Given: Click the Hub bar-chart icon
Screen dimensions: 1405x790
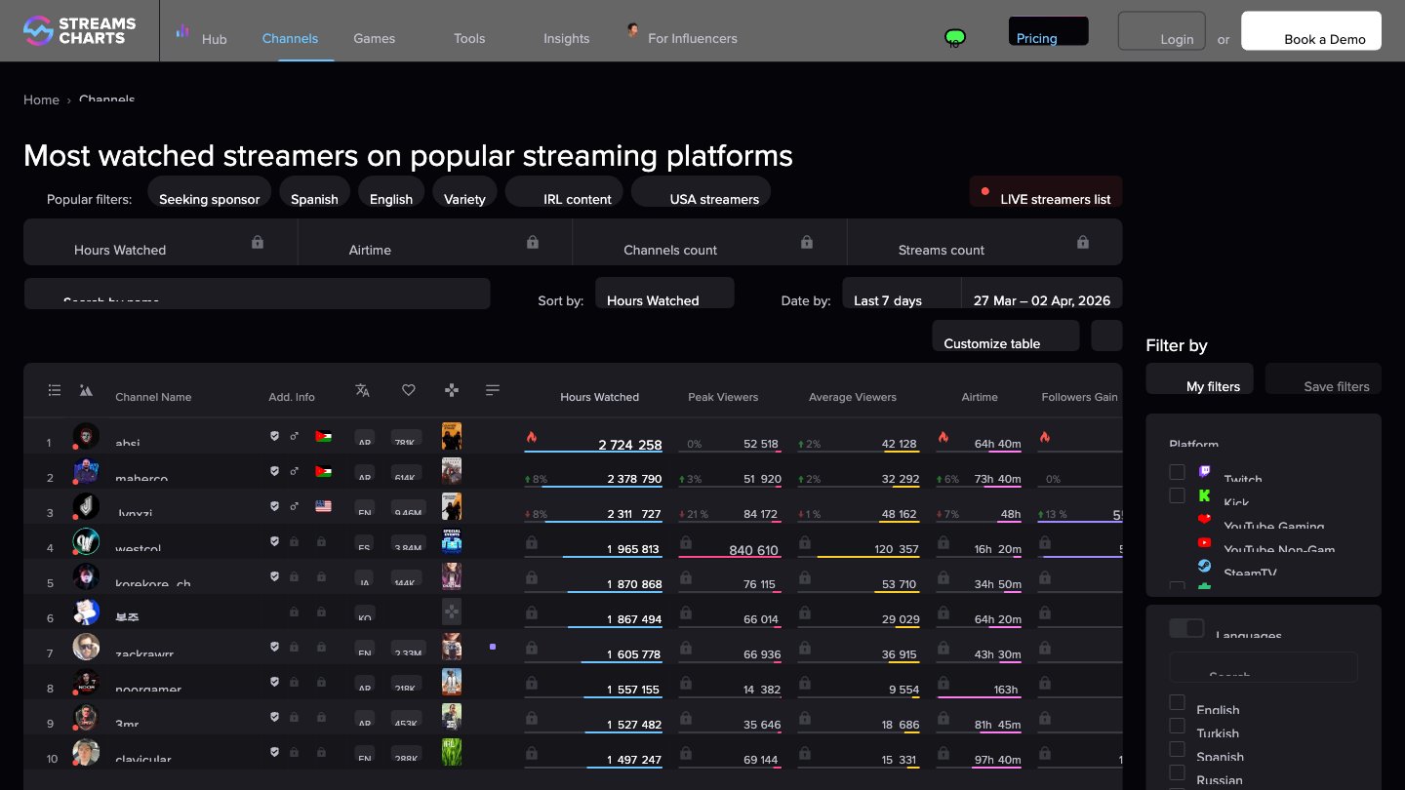Looking at the screenshot, I should pyautogui.click(x=182, y=31).
